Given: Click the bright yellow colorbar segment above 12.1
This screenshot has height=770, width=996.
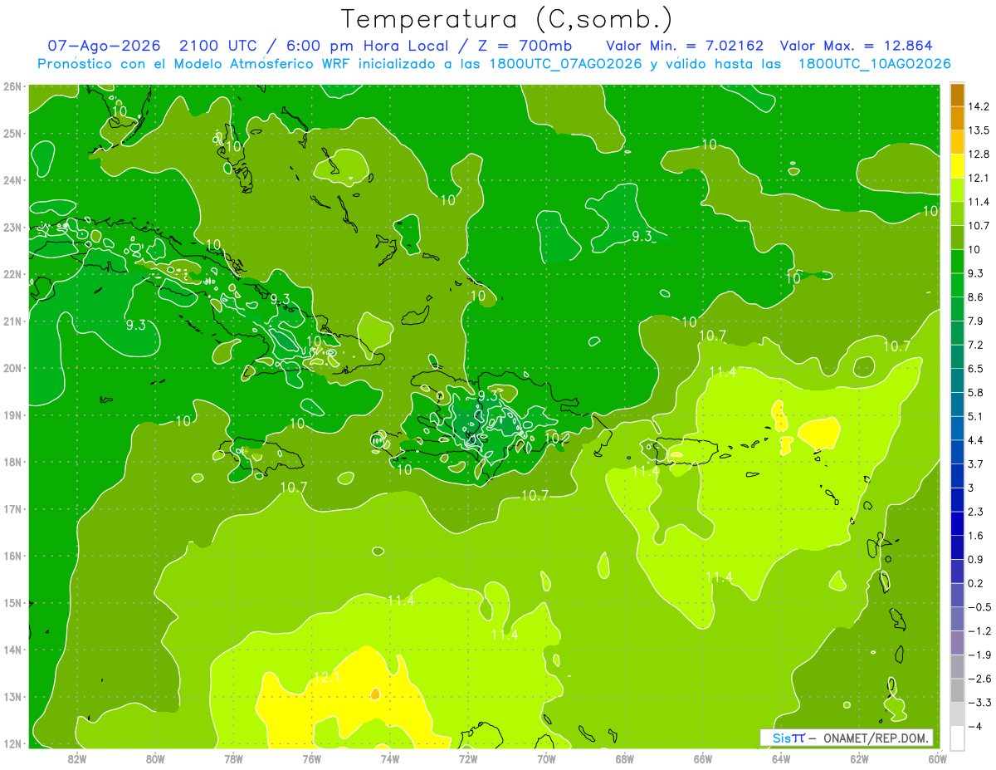Looking at the screenshot, I should coord(957,165).
